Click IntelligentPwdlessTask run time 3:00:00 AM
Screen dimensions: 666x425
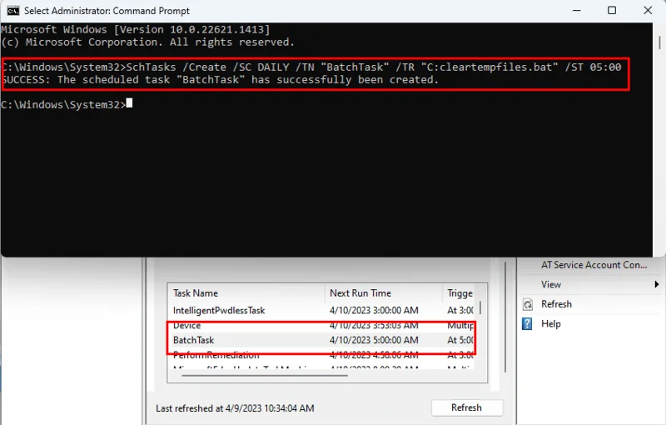pyautogui.click(x=374, y=310)
